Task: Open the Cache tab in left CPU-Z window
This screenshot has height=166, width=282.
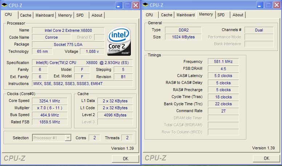Action: point(25,15)
